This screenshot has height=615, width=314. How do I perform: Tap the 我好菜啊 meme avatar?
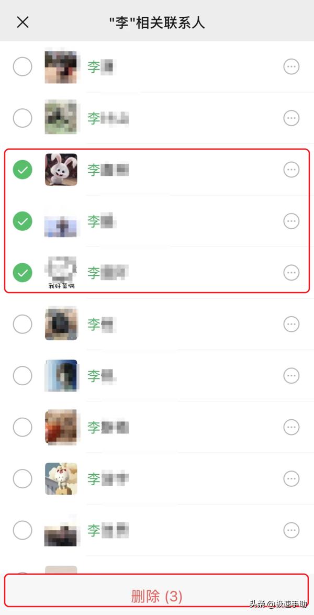click(61, 273)
